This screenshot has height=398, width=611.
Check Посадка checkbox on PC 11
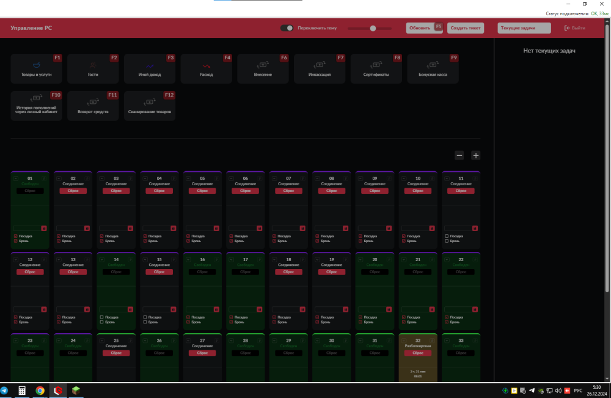tap(447, 236)
